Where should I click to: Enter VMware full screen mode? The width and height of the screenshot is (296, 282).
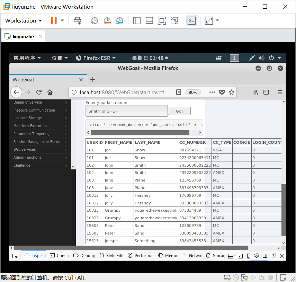162,20
